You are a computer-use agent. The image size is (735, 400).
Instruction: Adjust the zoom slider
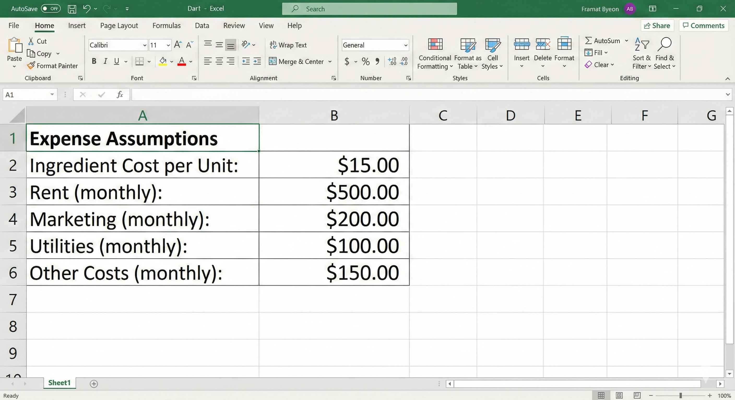[x=680, y=396]
